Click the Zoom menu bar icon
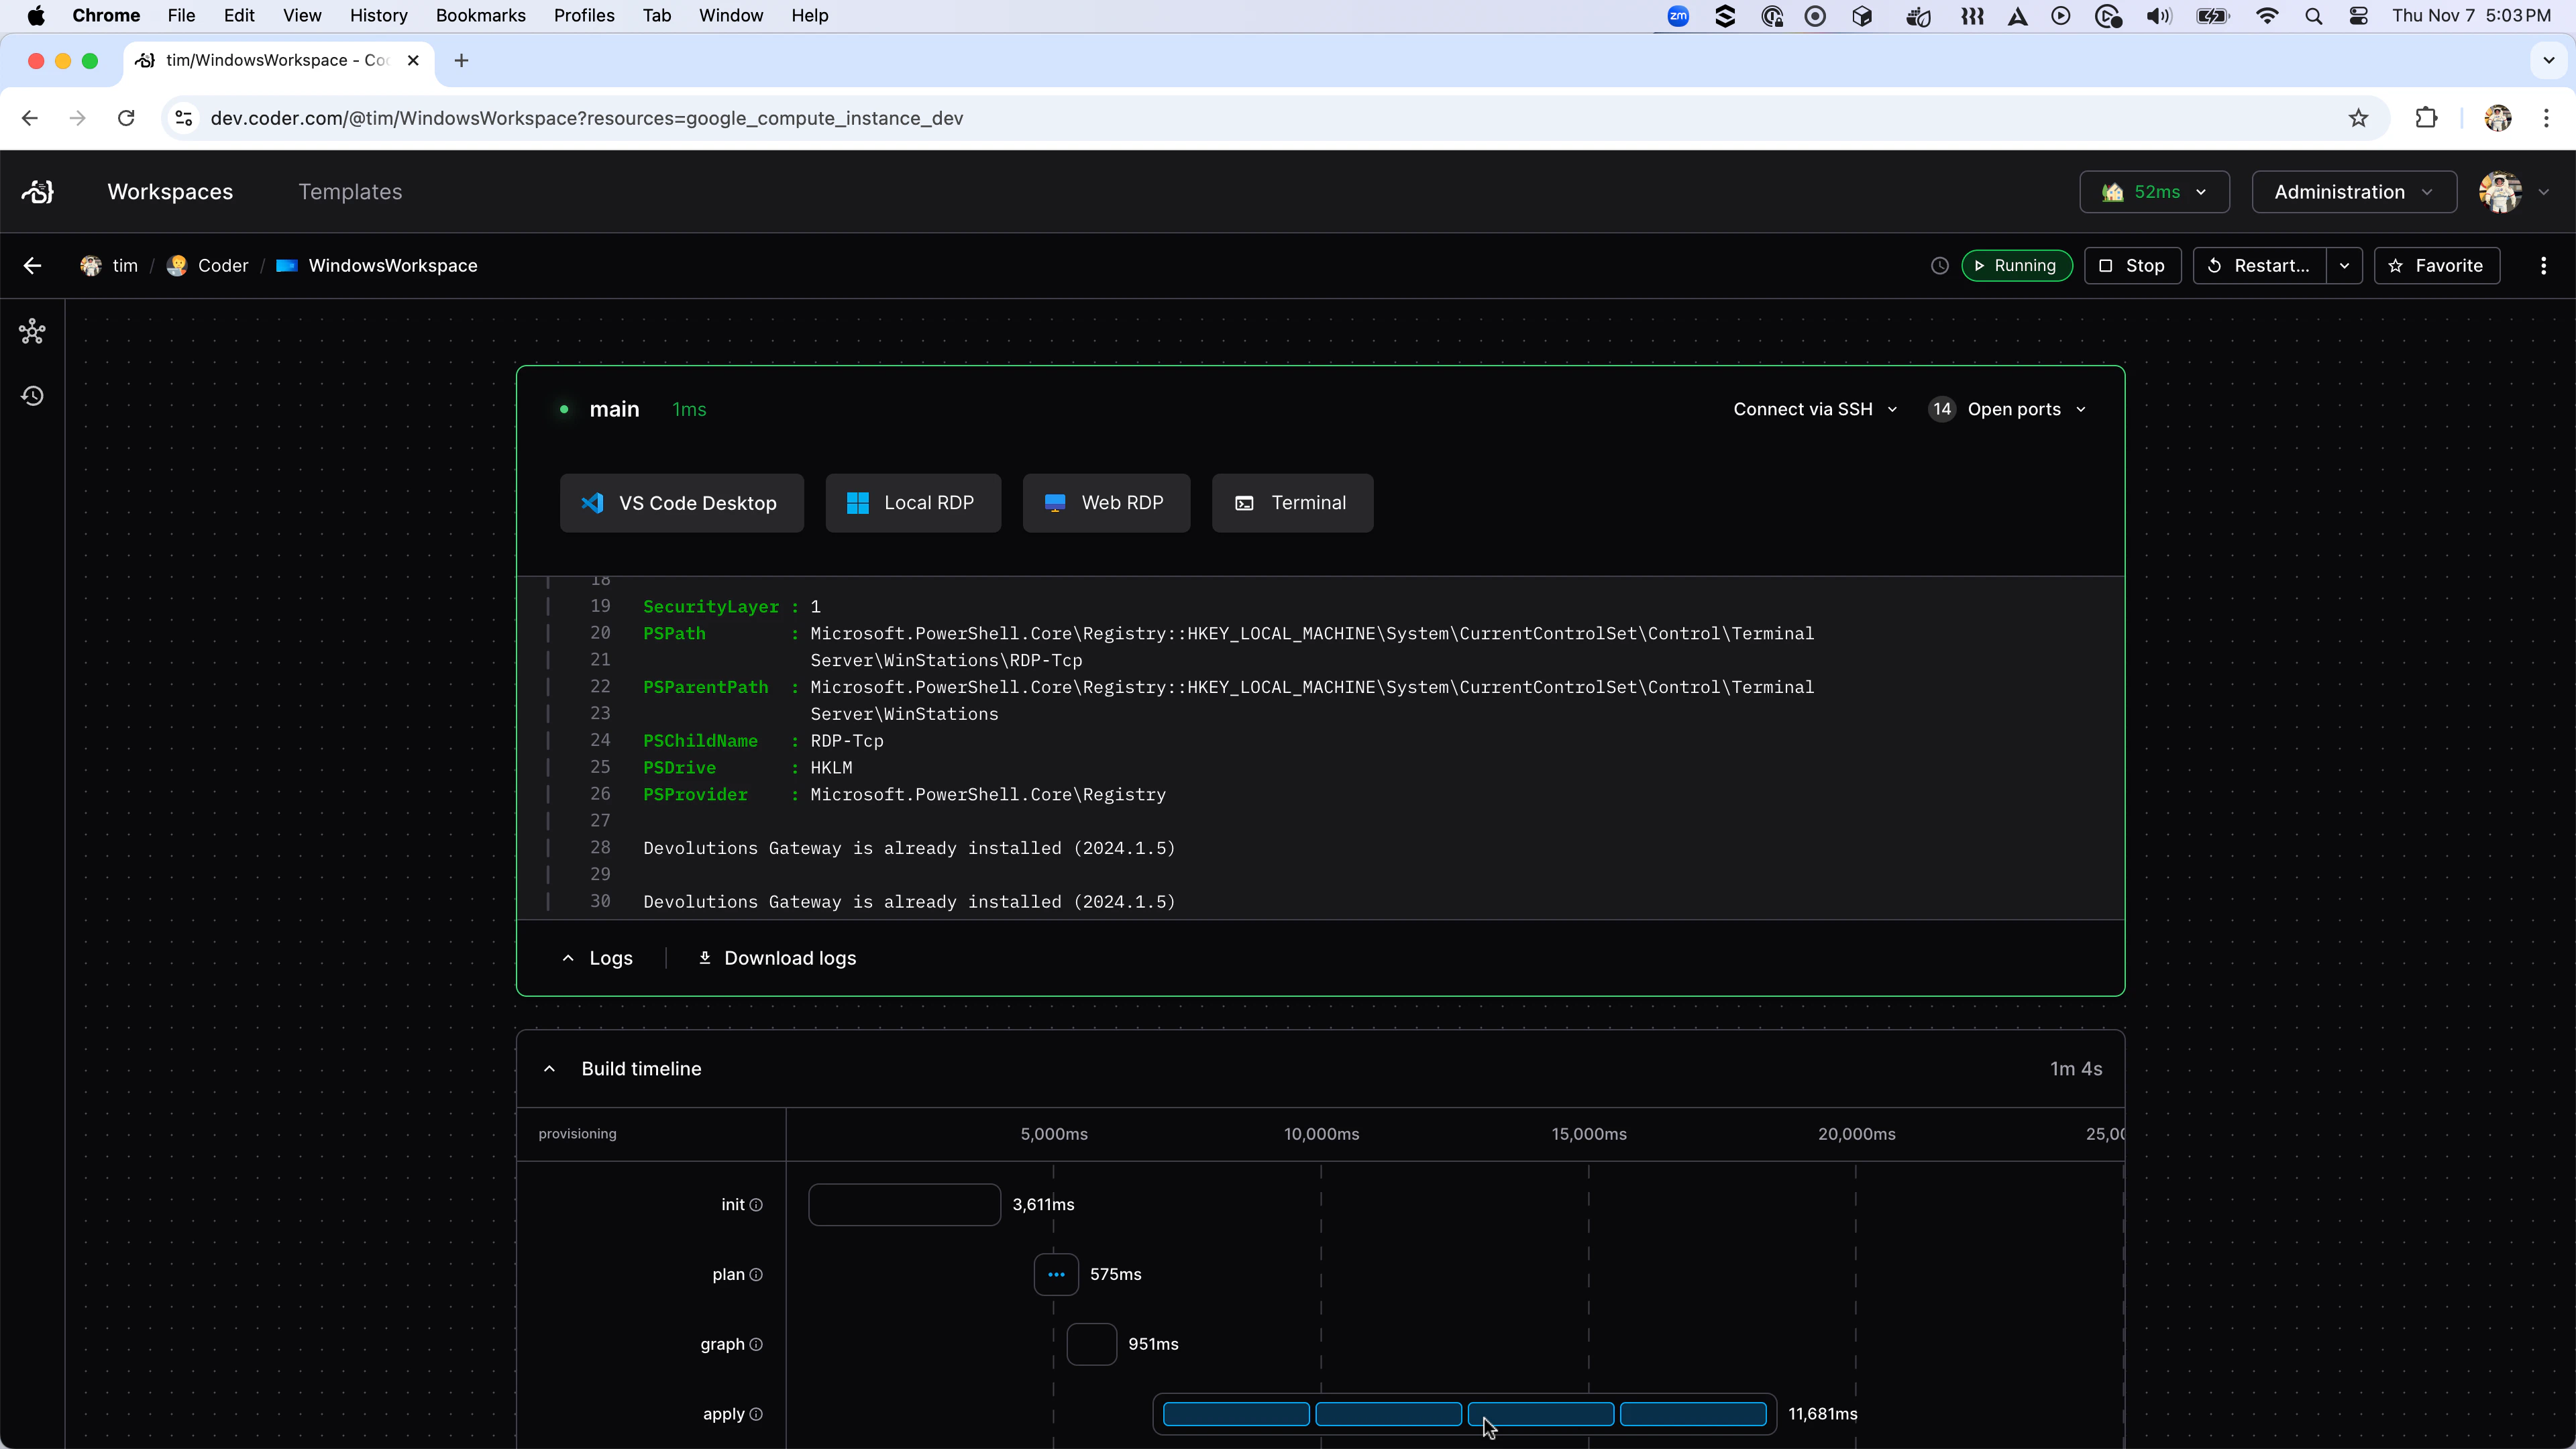 (1678, 16)
